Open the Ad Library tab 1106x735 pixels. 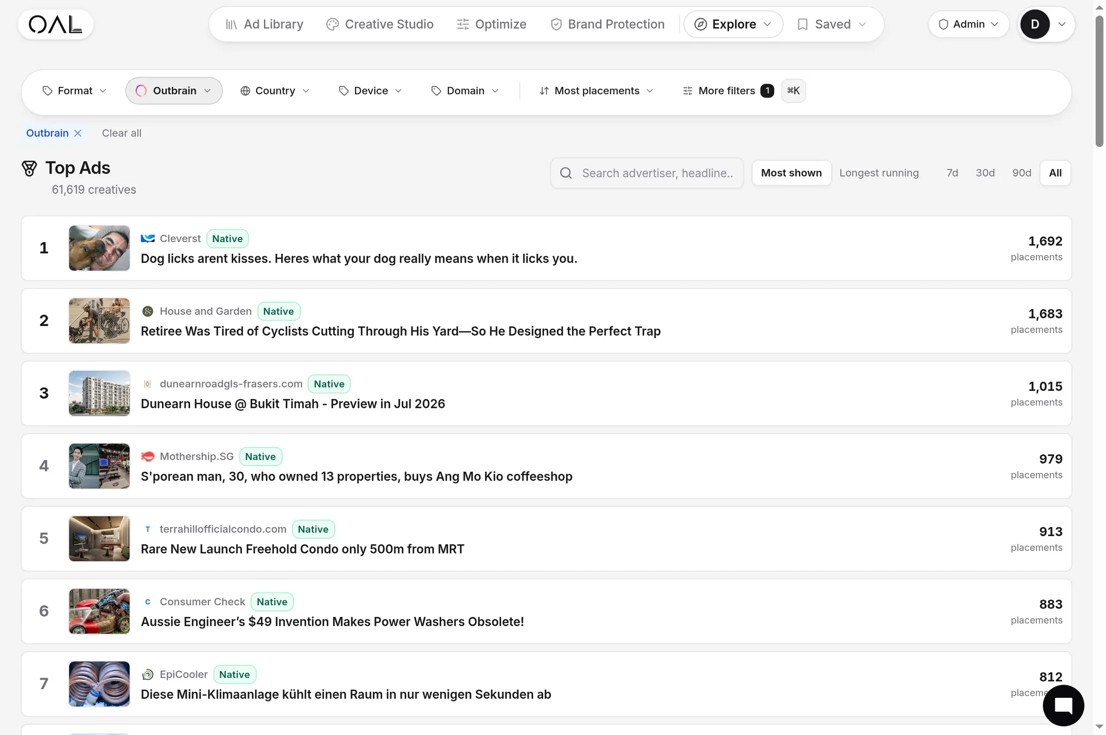pos(264,24)
